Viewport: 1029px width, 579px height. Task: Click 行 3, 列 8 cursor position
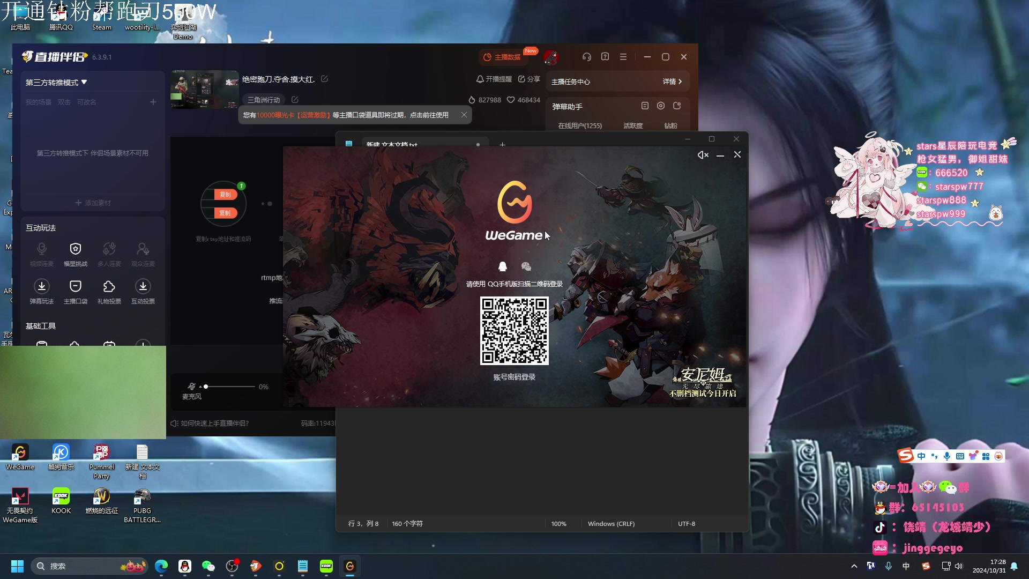point(363,524)
